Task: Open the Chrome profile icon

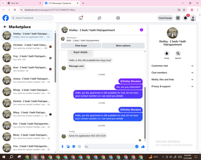Action: coord(192,10)
